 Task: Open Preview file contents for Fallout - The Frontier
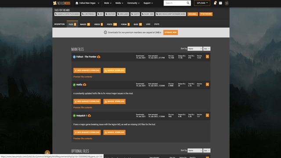83,77
